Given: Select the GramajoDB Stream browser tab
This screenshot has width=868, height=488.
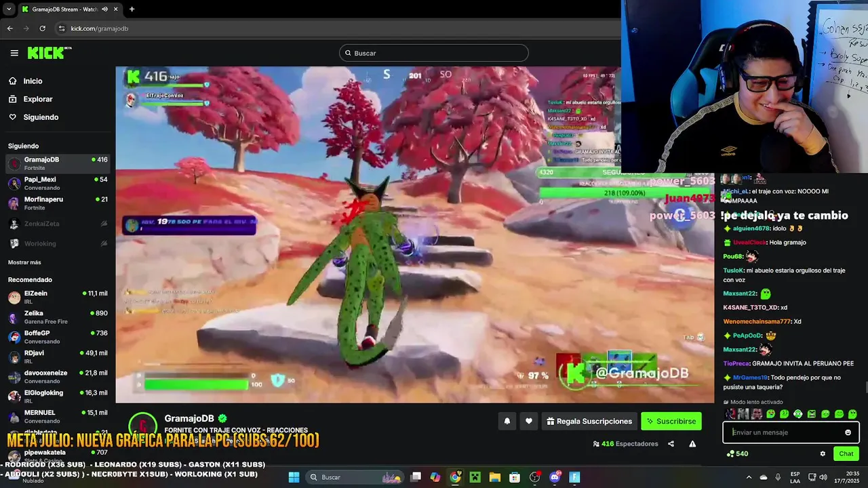Looking at the screenshot, I should (x=70, y=9).
